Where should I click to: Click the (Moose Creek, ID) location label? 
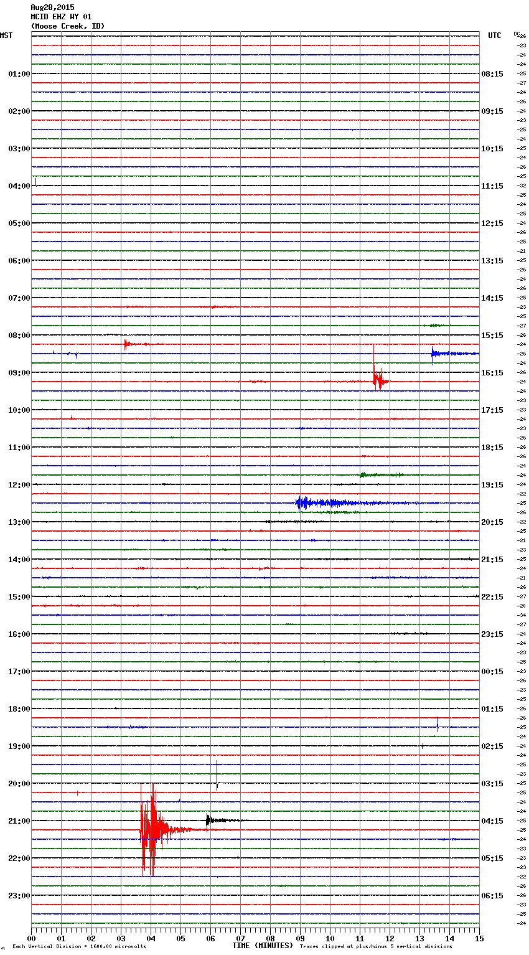pyautogui.click(x=68, y=26)
